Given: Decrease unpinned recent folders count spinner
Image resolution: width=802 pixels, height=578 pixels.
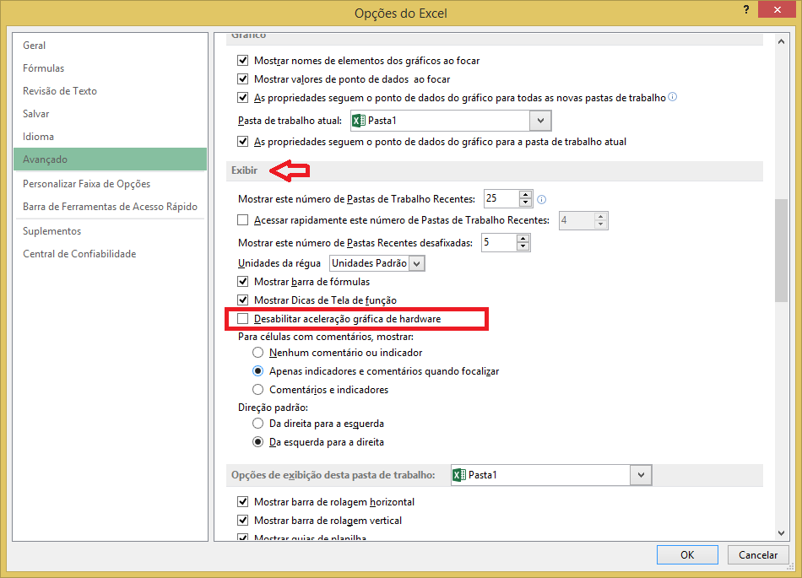Looking at the screenshot, I should tap(523, 247).
